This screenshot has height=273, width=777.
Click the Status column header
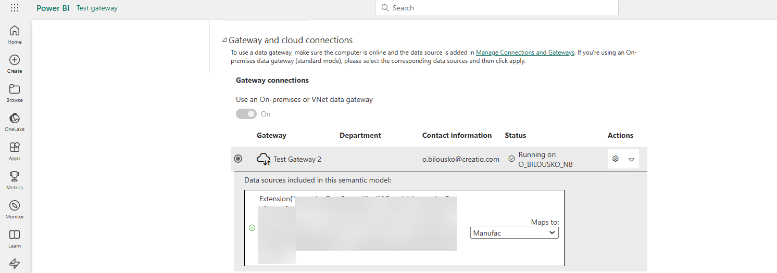tap(515, 135)
